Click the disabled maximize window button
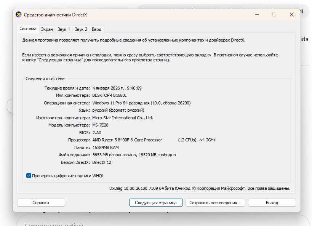The height and width of the screenshot is (226, 312). 274,14
